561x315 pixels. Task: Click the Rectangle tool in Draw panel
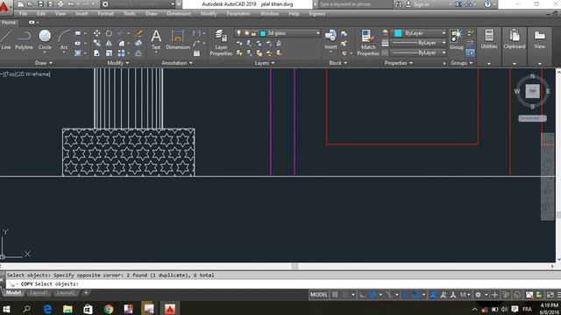click(x=78, y=33)
